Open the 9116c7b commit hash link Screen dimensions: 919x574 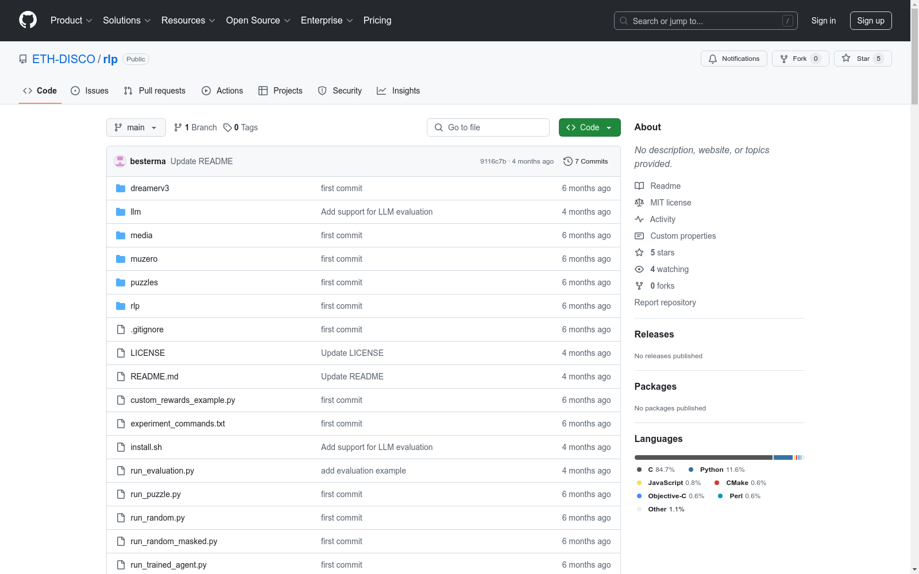coord(493,161)
